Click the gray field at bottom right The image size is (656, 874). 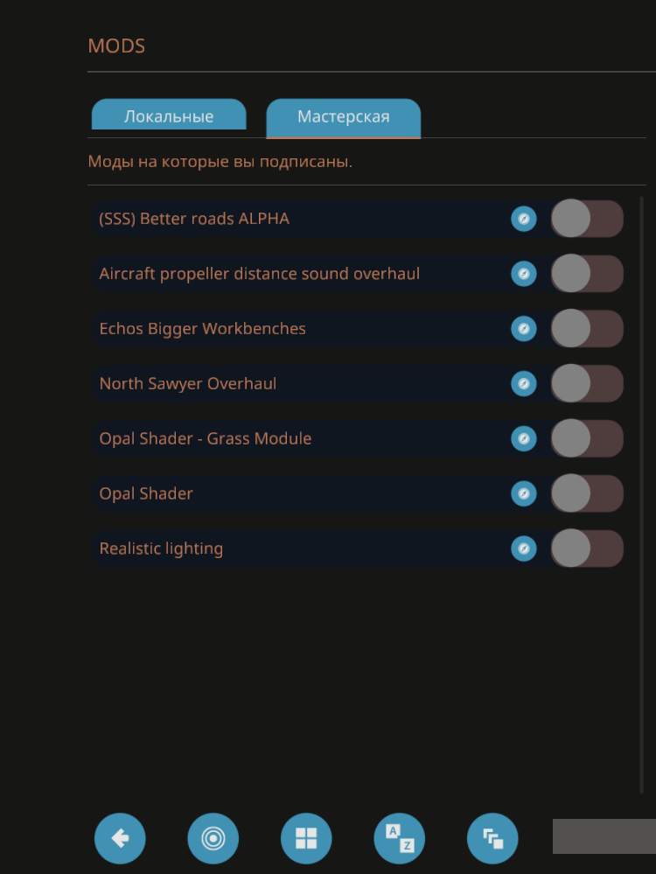(604, 836)
